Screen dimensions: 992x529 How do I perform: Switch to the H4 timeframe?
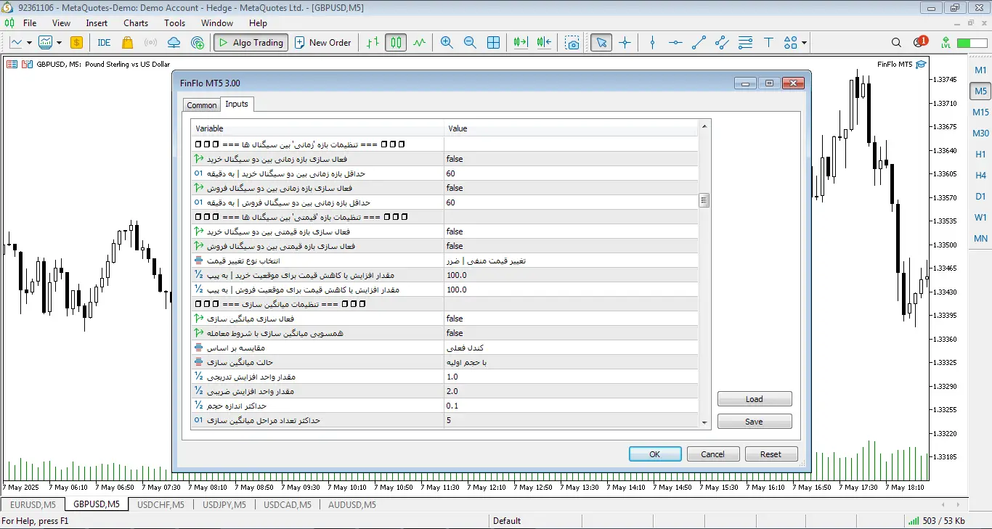[980, 176]
